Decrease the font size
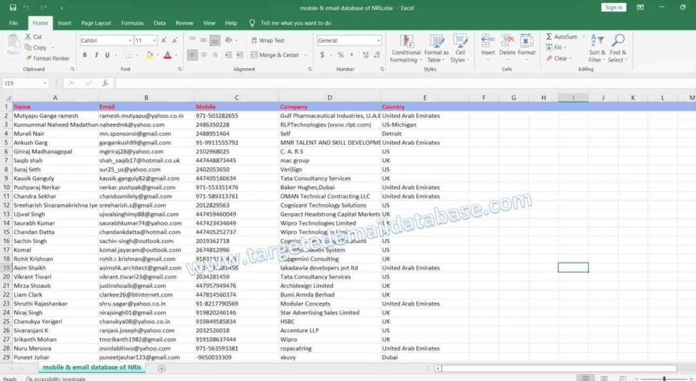This screenshot has width=696, height=381. (x=175, y=40)
